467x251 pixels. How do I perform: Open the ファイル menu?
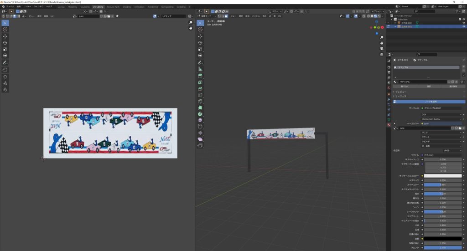pyautogui.click(x=10, y=7)
